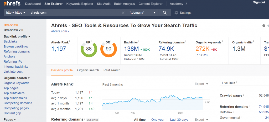Open Competing pages report
This screenshot has height=122, width=269.
coord(16,108)
